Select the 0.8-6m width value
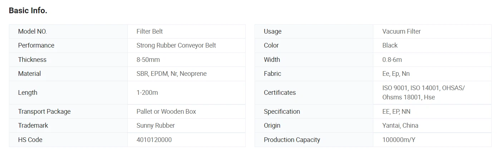497x152 pixels. tap(392, 60)
